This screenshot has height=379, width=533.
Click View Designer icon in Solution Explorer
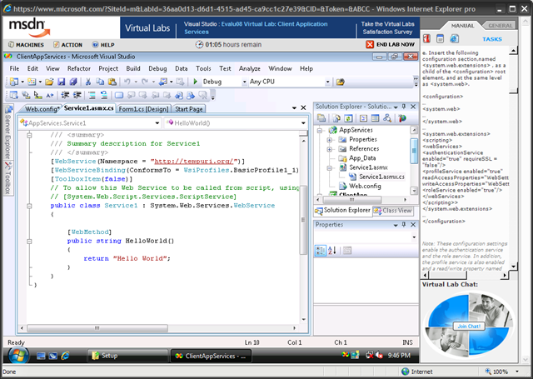point(375,118)
